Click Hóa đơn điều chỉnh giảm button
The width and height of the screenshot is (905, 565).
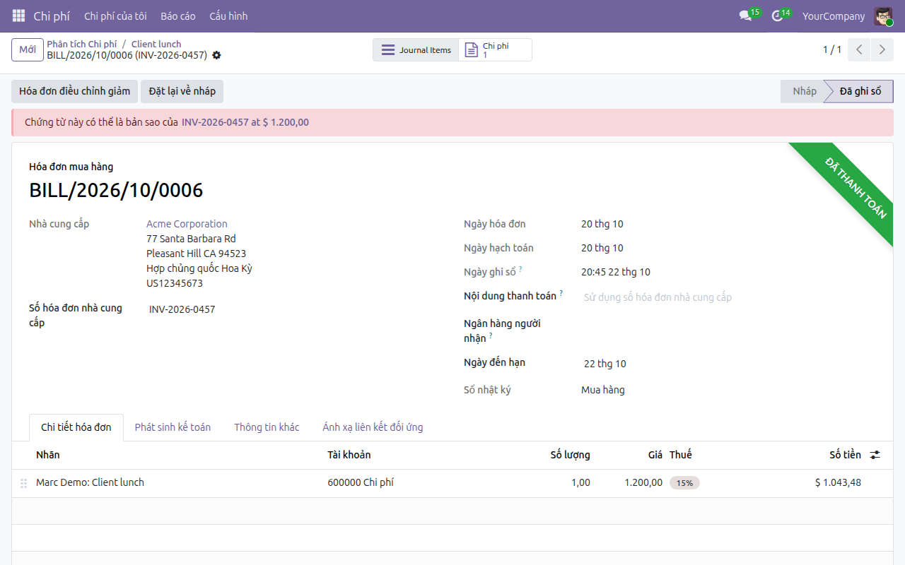[x=75, y=91]
